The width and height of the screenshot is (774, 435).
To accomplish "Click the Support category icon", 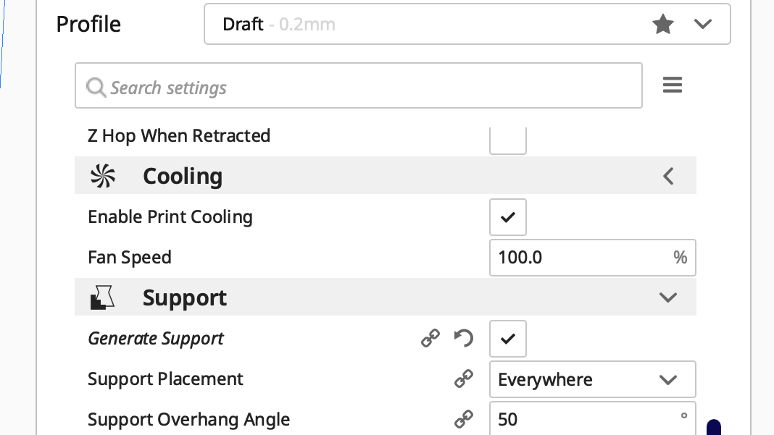I will point(103,297).
